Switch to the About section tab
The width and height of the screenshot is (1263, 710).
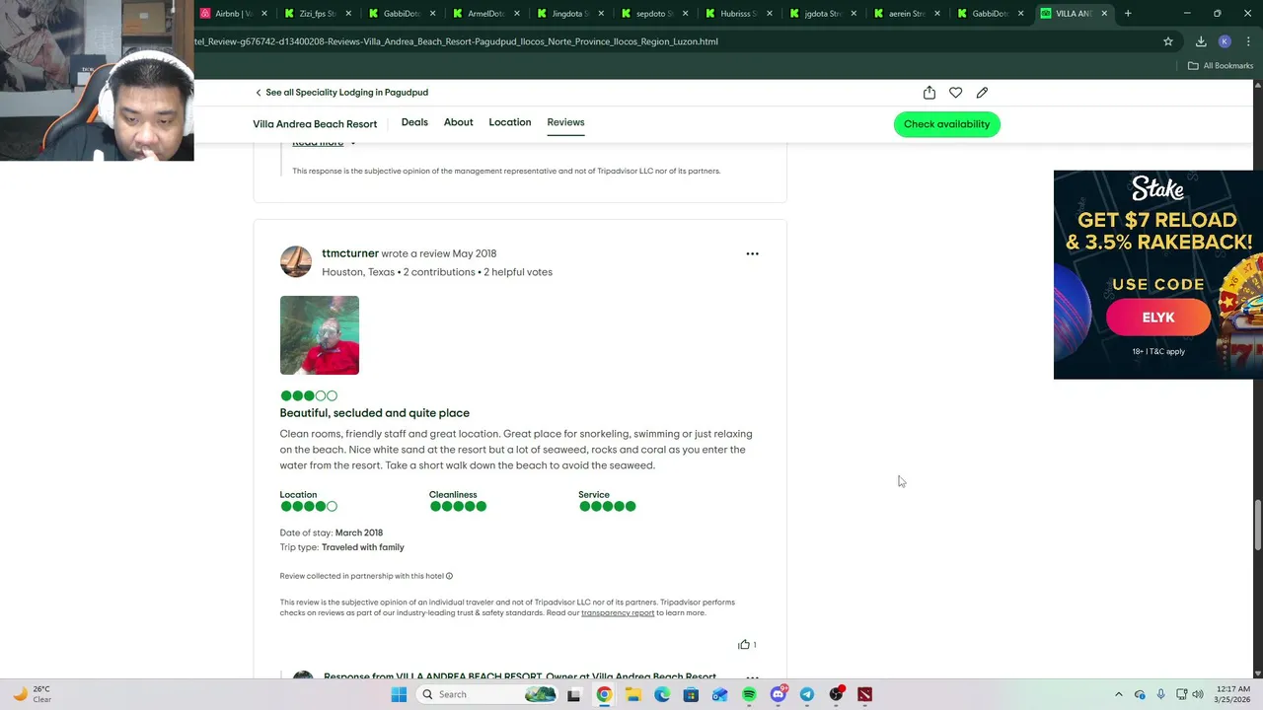458,122
